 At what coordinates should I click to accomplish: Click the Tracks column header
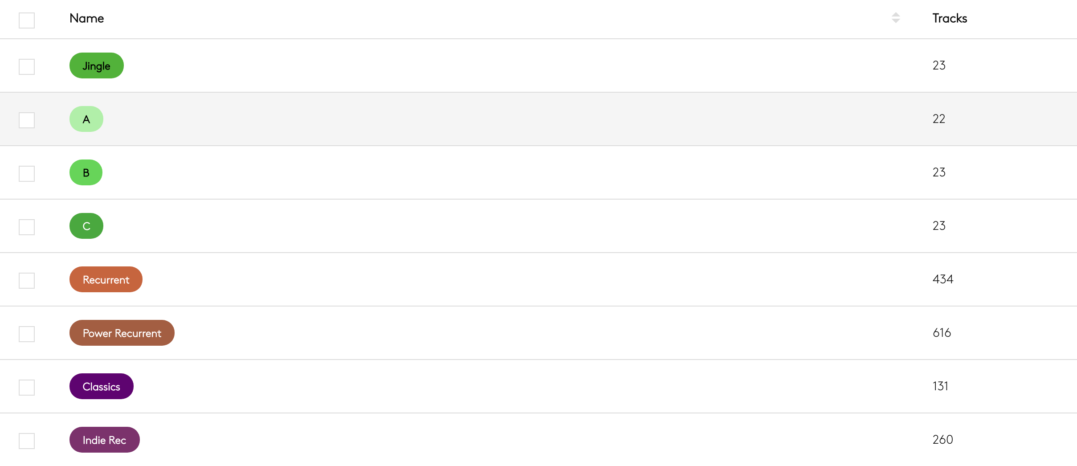pos(950,18)
